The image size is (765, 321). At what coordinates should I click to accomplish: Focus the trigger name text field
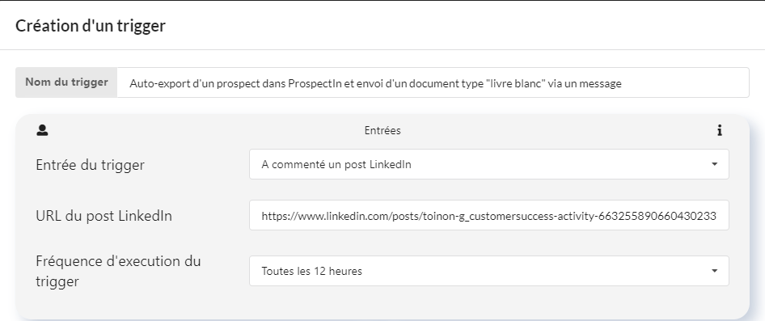[433, 83]
